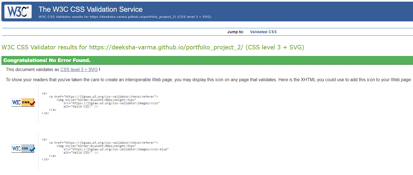Image resolution: width=413 pixels, height=175 pixels.
Task: Click the blue Valid CSS badge icon
Action: (x=23, y=149)
